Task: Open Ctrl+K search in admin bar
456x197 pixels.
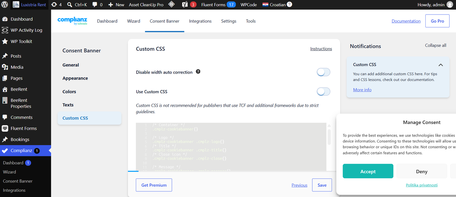Action: click(x=77, y=5)
